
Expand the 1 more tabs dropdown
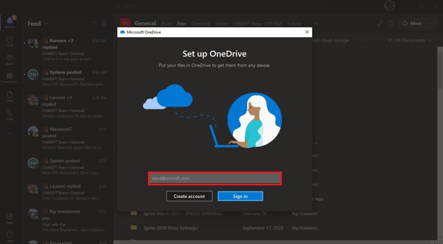click(x=297, y=24)
